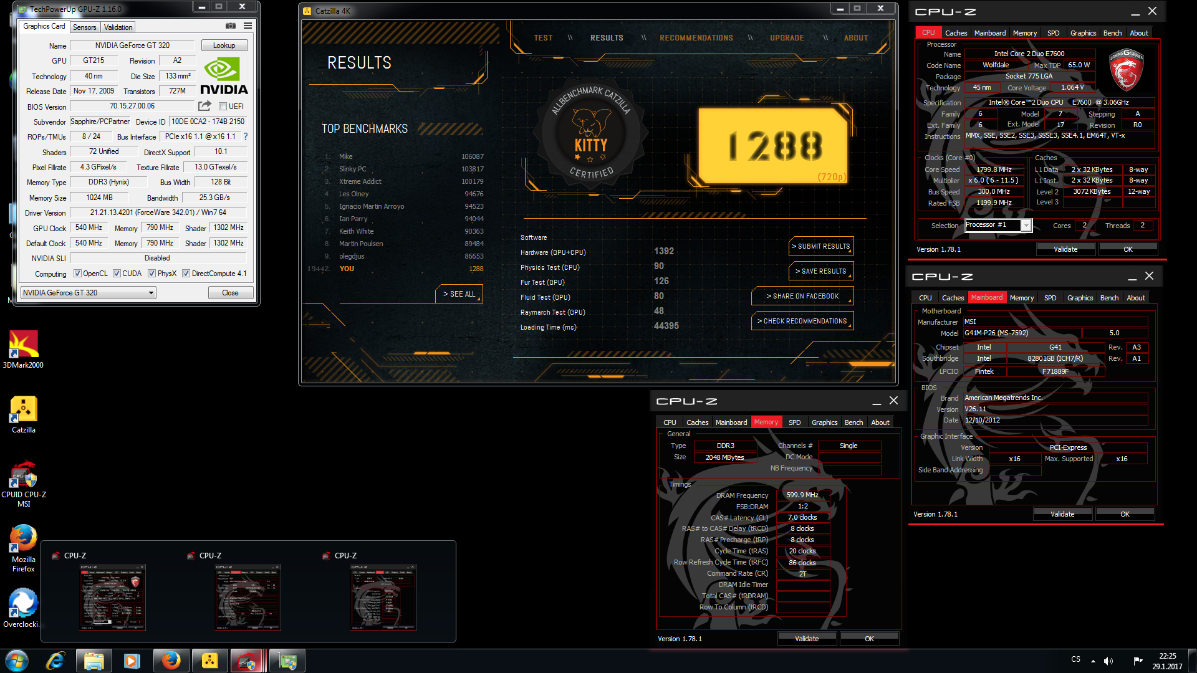Open the Mozilla Firefox desktop shortcut
Viewport: 1197px width, 673px height.
coord(23,548)
